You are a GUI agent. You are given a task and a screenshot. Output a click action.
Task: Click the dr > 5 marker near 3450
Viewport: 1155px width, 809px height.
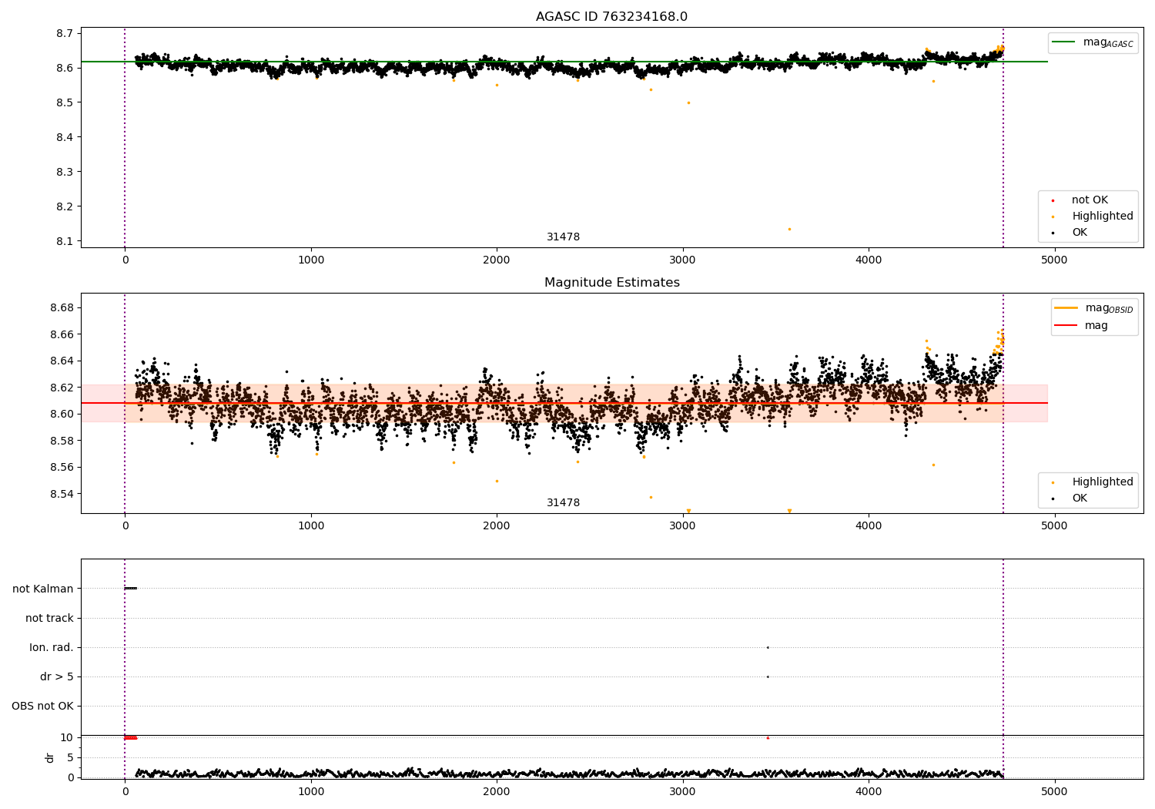pos(768,676)
